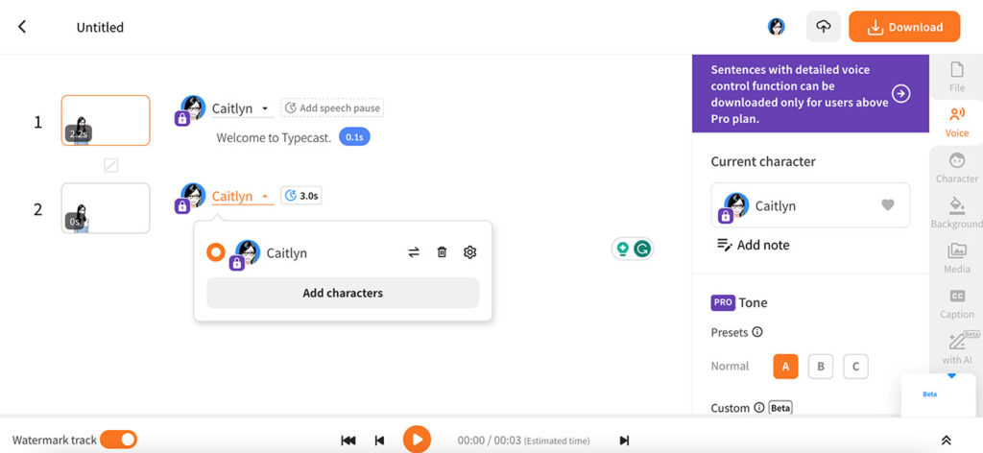Click the orange Play button

click(x=417, y=440)
